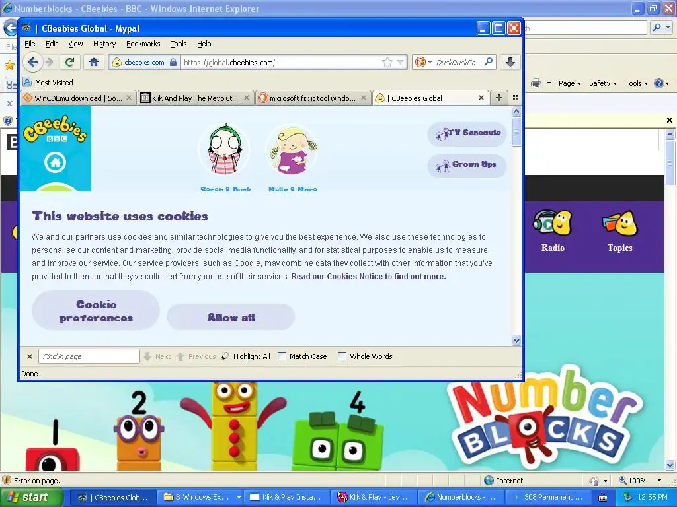Image resolution: width=677 pixels, height=507 pixels.
Task: Close the Klik And Play tab
Action: [246, 98]
